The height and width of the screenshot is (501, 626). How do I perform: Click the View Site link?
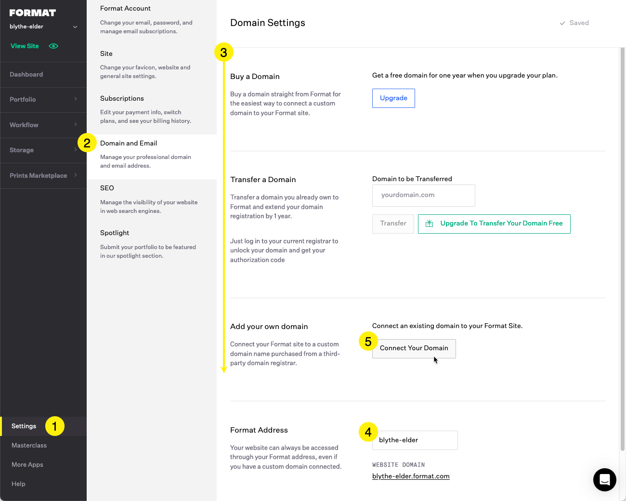25,46
